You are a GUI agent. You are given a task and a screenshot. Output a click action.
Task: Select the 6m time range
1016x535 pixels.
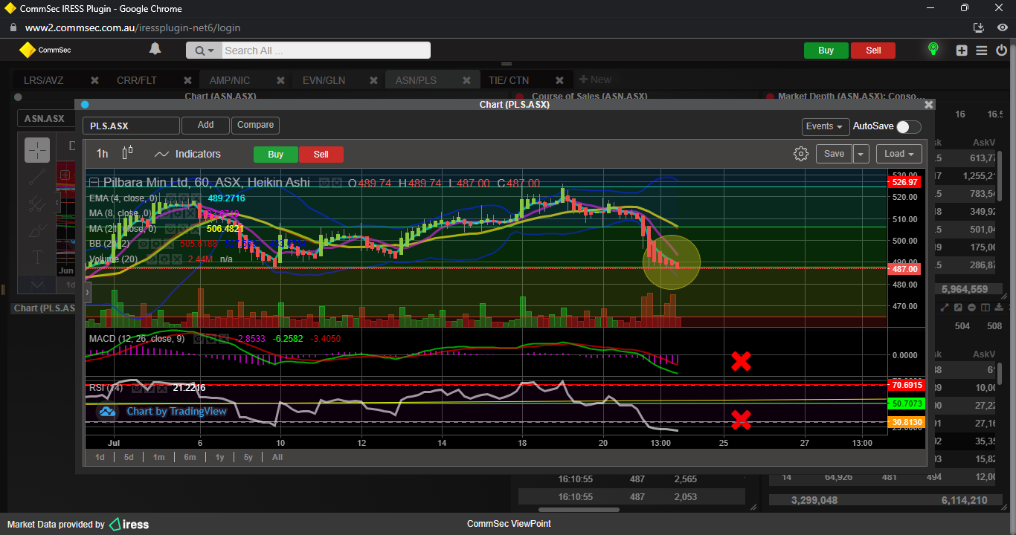point(190,457)
